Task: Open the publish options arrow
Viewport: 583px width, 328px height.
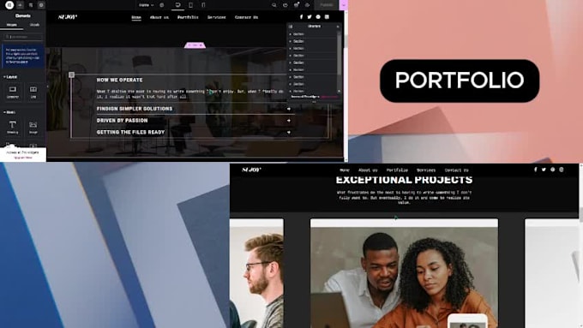Action: (344, 5)
